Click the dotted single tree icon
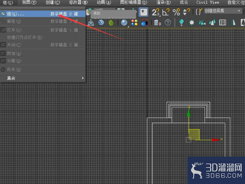The image size is (245, 184). [x=233, y=23]
